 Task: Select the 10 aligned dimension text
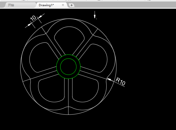[33, 18]
